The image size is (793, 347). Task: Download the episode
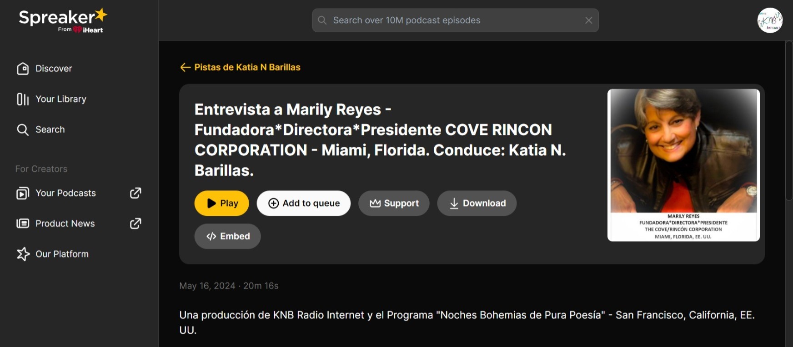point(477,203)
